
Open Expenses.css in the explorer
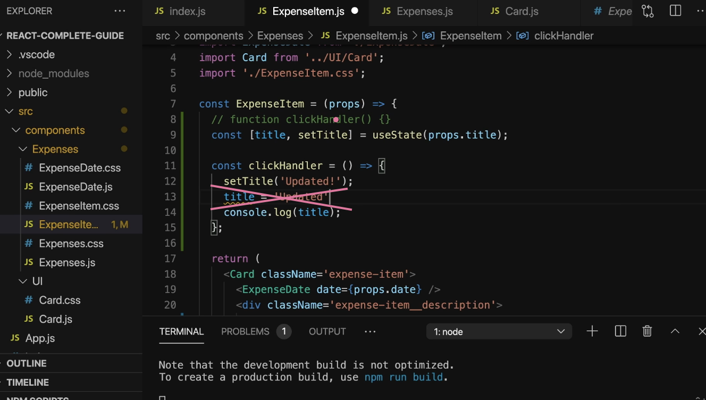(71, 244)
